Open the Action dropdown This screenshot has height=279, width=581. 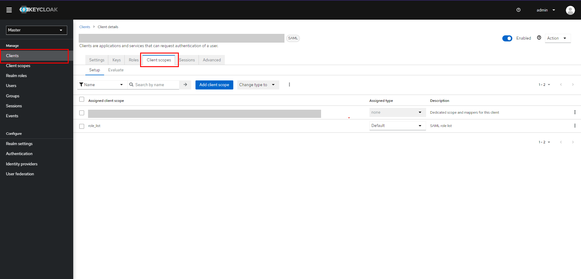click(x=557, y=38)
